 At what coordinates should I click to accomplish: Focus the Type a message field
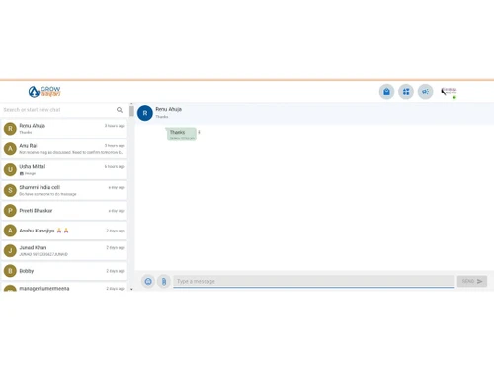click(314, 281)
